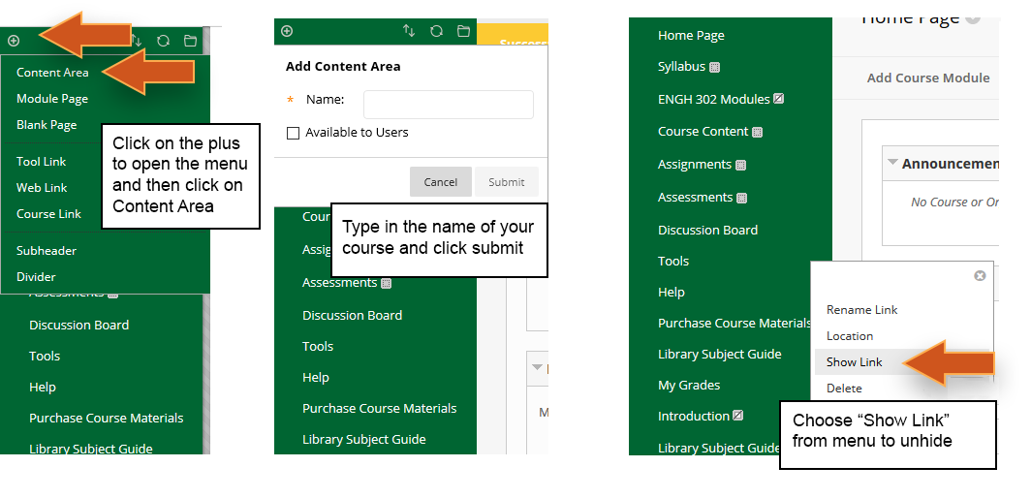1031x498 pixels.
Task: Click the folder view icon in the left screenshot
Action: pos(190,41)
